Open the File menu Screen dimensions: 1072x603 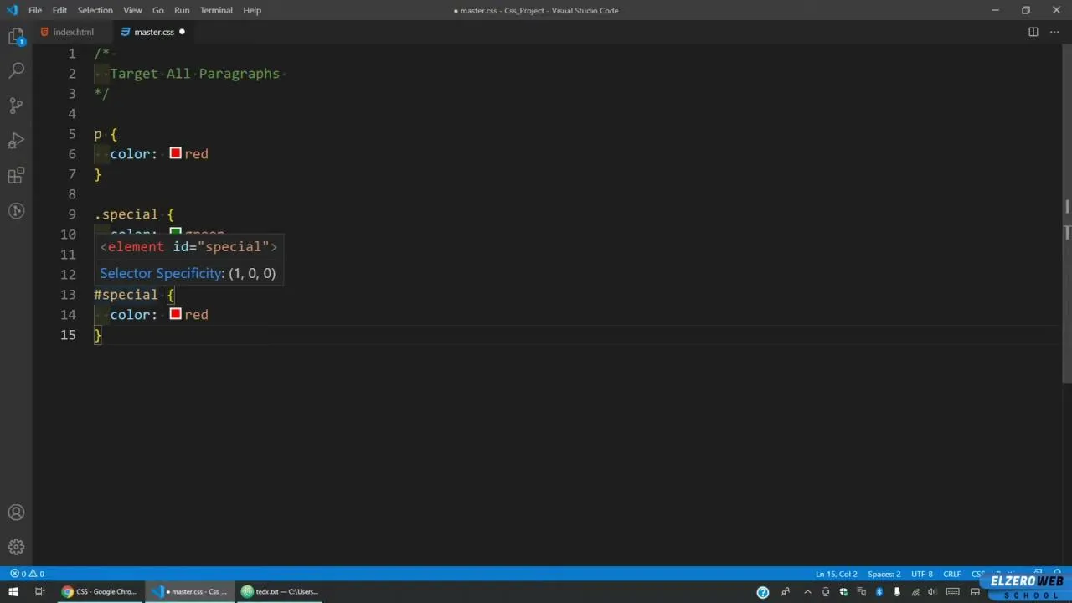[x=35, y=10]
